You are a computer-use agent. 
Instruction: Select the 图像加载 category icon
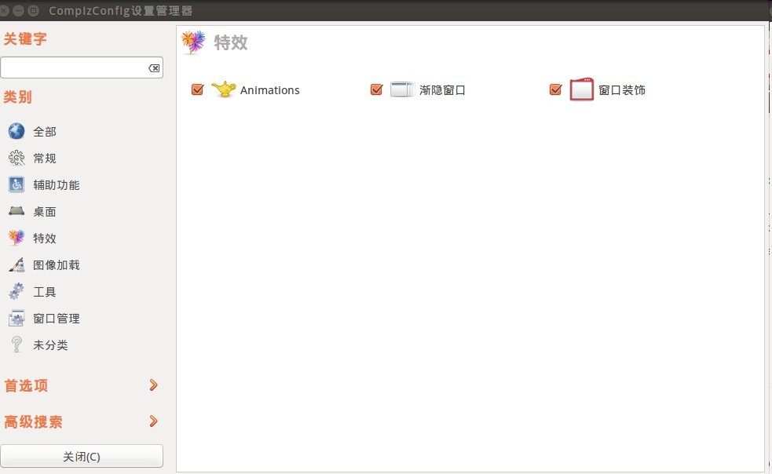tap(16, 264)
